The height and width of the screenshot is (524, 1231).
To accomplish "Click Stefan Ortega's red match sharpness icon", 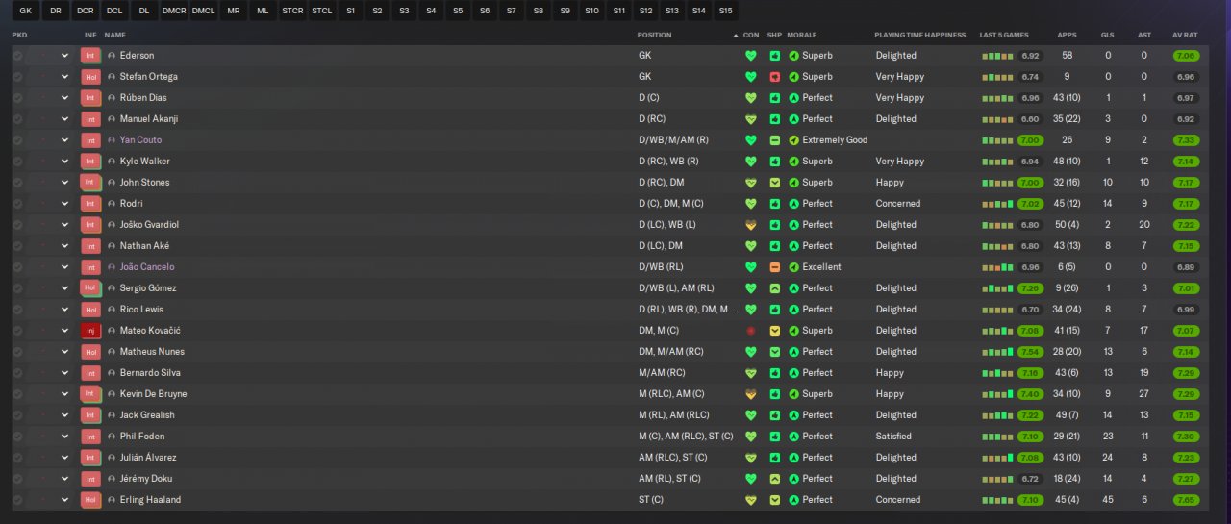I will [774, 77].
